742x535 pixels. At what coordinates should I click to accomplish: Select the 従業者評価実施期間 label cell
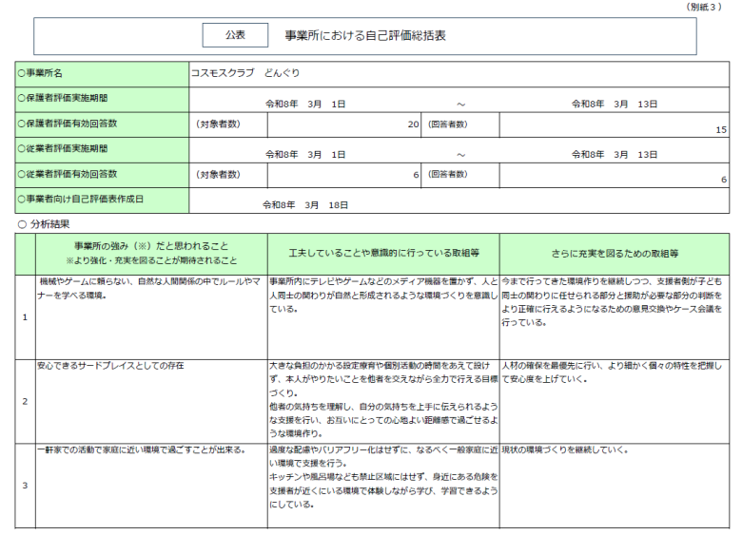click(102, 150)
